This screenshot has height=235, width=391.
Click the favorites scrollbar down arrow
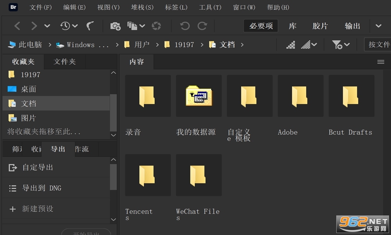tap(113, 135)
